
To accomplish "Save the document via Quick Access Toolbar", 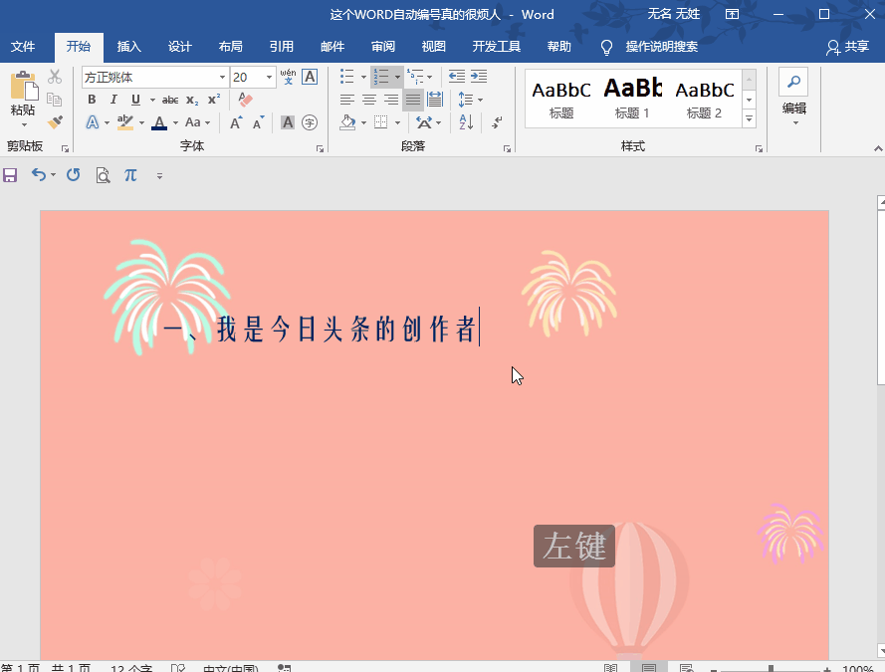I will (x=10, y=175).
